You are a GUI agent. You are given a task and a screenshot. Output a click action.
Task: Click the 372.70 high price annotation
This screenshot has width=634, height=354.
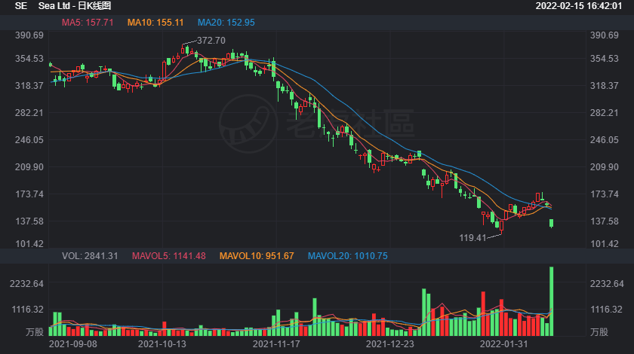[x=211, y=41]
